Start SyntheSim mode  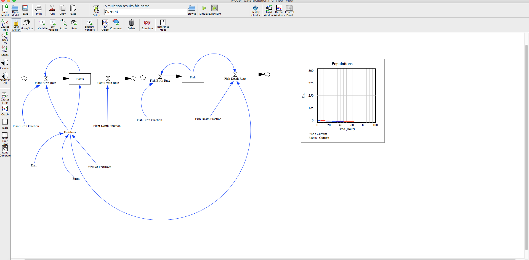tap(215, 10)
